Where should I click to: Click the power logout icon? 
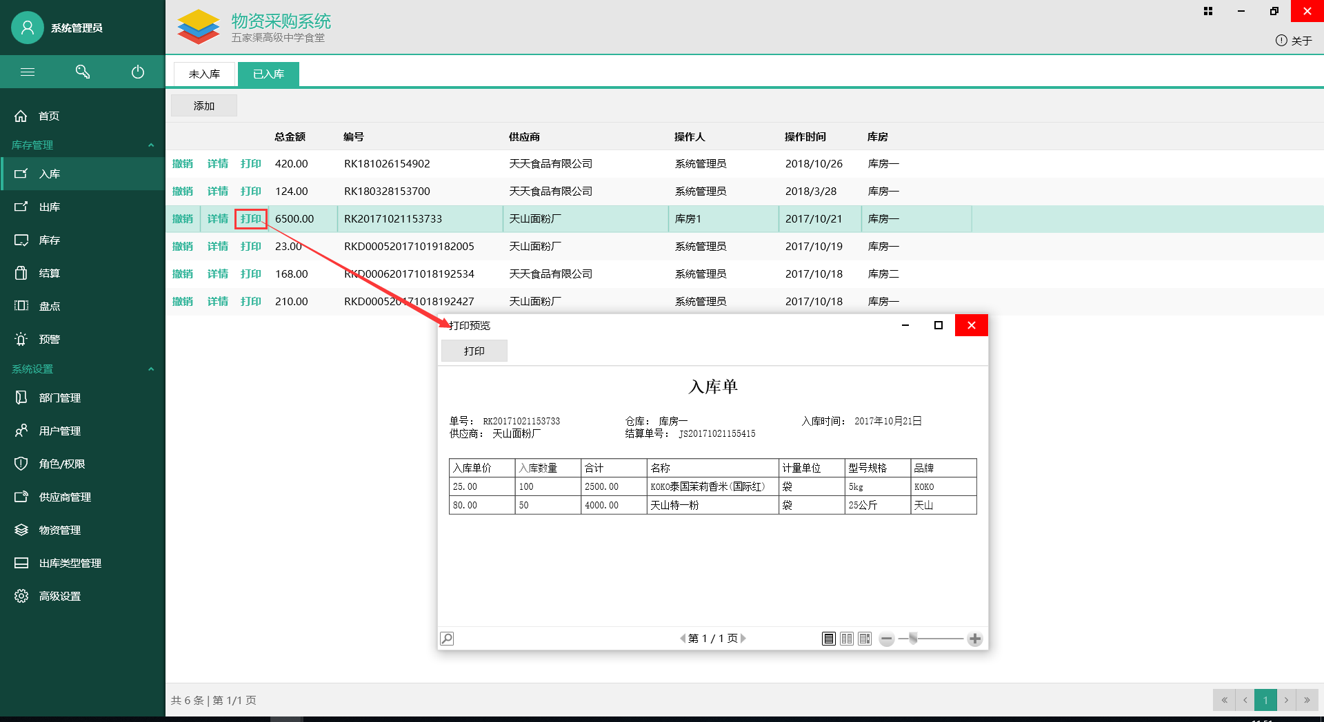(138, 72)
